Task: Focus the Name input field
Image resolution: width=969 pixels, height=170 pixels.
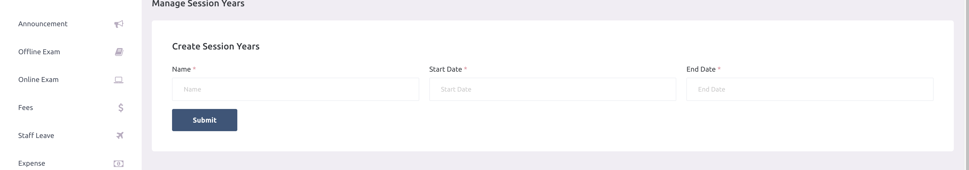Action: (x=295, y=89)
